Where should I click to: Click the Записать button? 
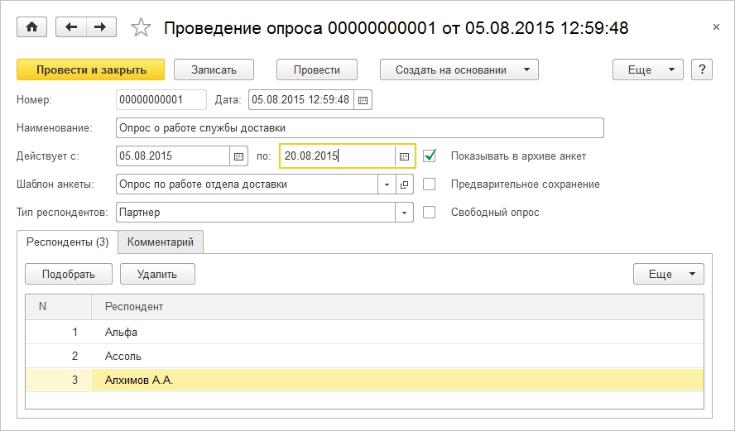pos(214,69)
